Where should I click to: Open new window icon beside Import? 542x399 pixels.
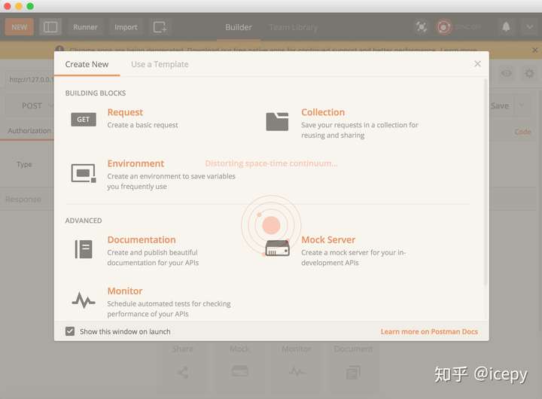click(160, 27)
